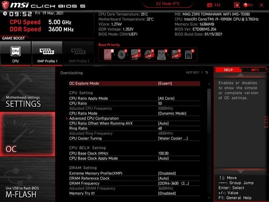269x202 pixels.
Task: Click the GAME BOOST label
Action: point(13,38)
